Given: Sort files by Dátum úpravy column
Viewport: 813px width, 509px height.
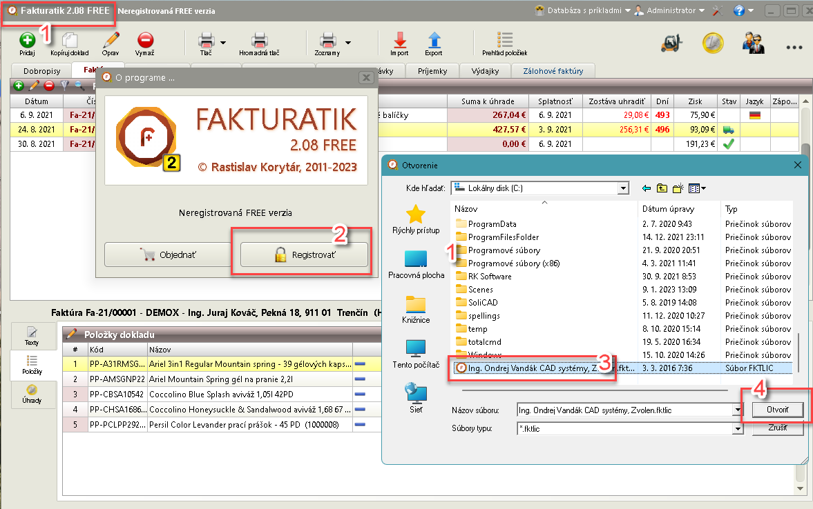Looking at the screenshot, I should [x=679, y=209].
